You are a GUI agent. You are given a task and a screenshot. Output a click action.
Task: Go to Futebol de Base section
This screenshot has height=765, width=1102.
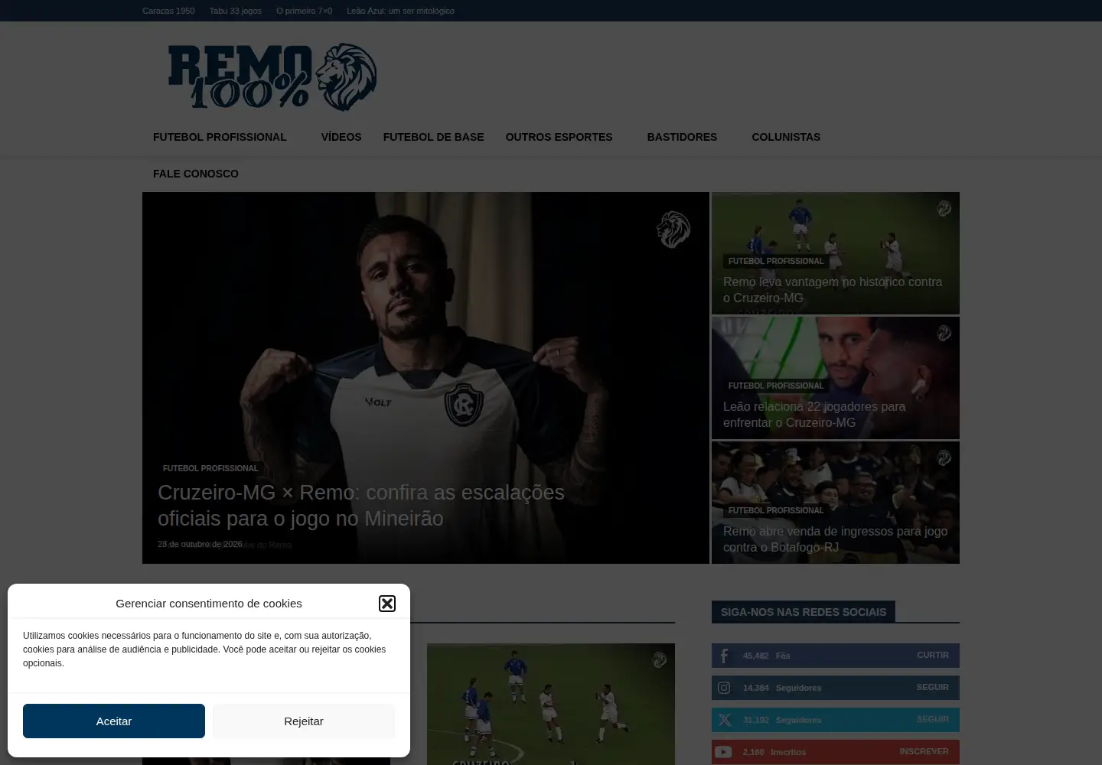(433, 137)
